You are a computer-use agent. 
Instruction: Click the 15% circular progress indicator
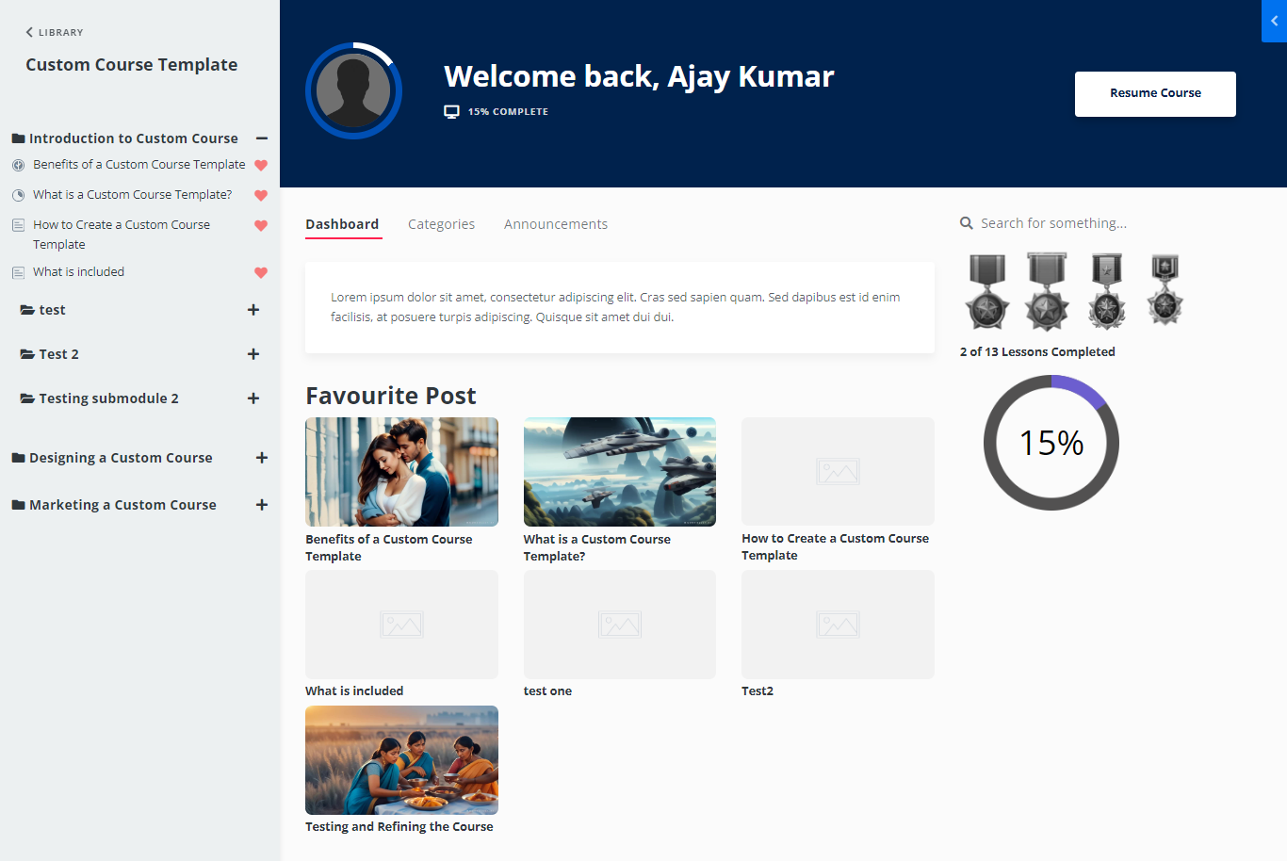1051,443
